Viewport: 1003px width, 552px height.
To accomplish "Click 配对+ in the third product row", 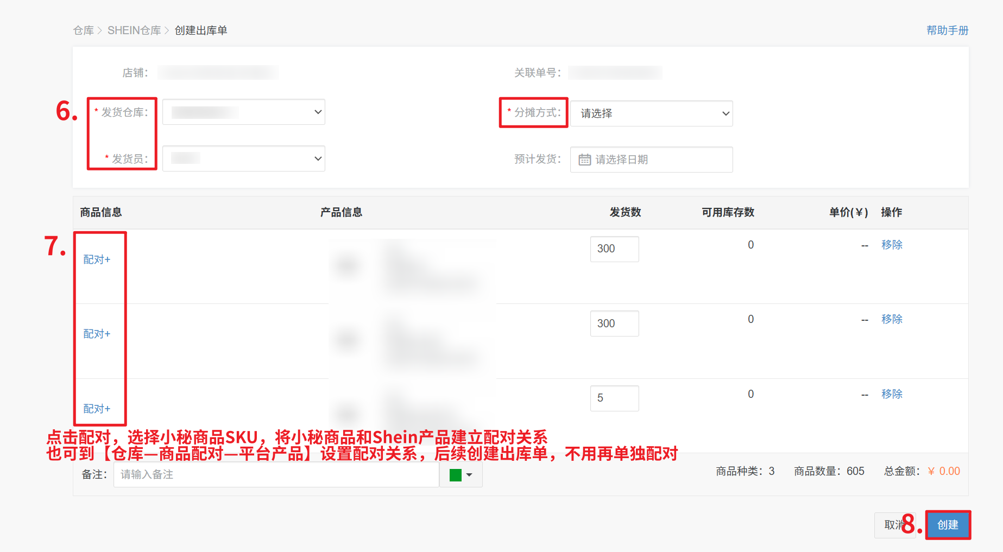I will pos(97,409).
